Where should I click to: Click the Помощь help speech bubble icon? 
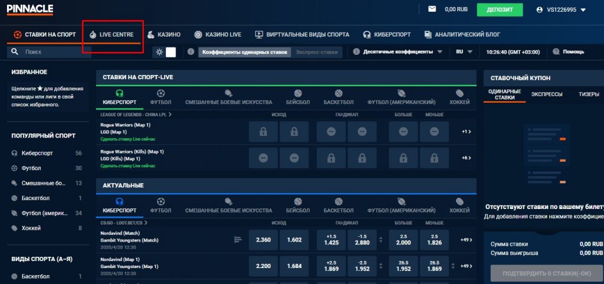point(555,52)
